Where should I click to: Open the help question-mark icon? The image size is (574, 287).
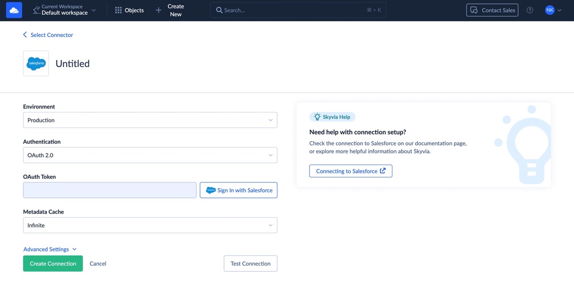530,10
